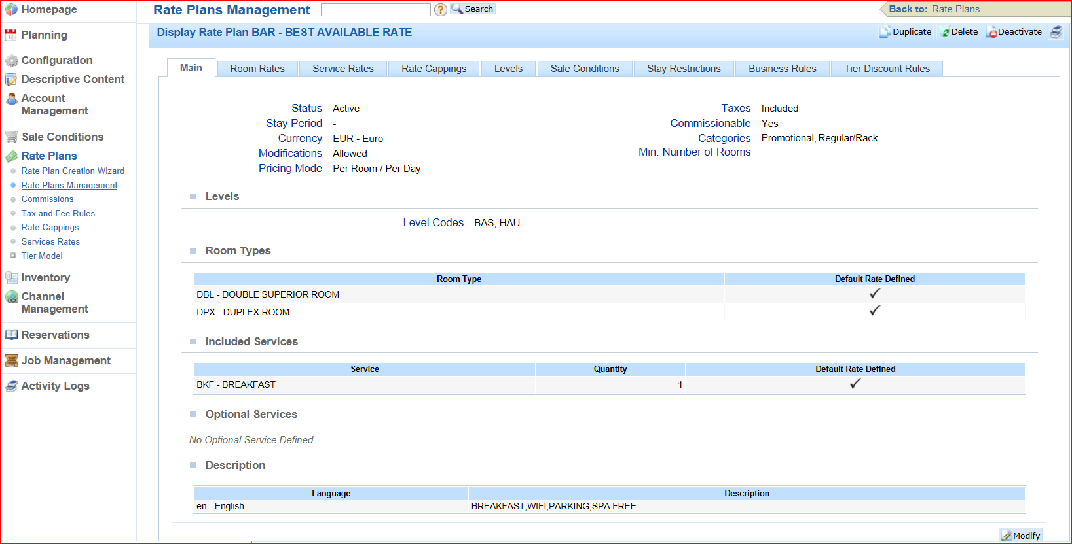Open the Tier Discount Rules tab
The image size is (1072, 544).
pos(887,69)
